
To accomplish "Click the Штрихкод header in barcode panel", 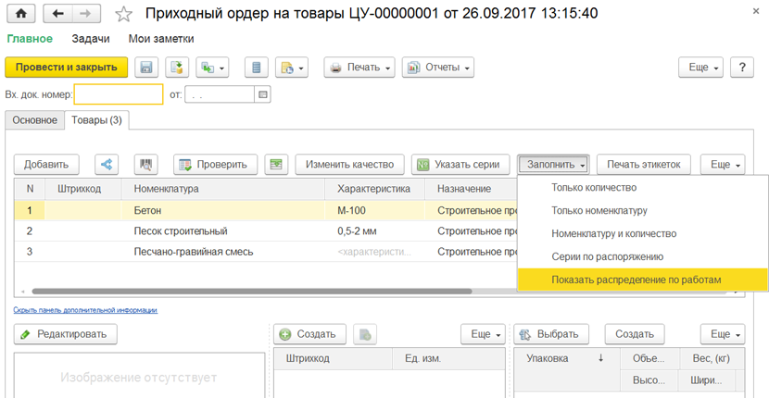I will pyautogui.click(x=334, y=359).
